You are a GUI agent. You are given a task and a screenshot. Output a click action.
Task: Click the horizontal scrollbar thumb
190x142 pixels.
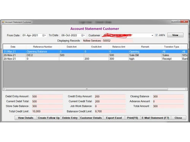click(87, 89)
